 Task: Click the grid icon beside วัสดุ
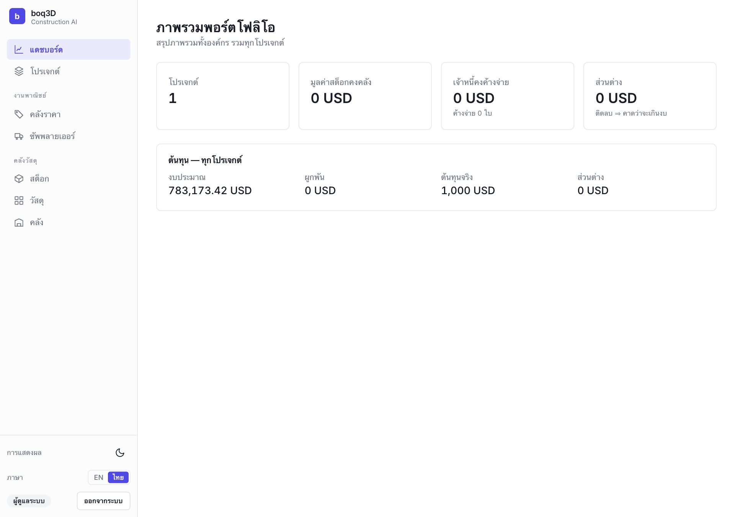tap(19, 201)
